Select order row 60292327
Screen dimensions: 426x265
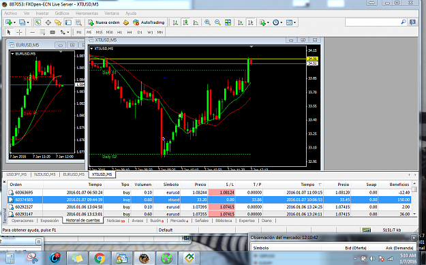click(209, 207)
